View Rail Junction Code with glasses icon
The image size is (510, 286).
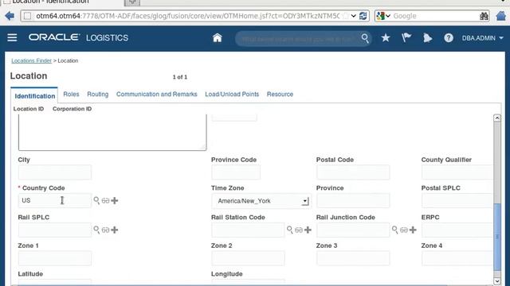click(404, 230)
